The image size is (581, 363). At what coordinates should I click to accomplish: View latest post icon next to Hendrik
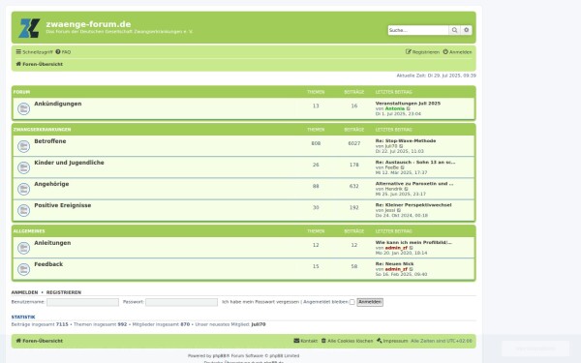click(x=406, y=189)
